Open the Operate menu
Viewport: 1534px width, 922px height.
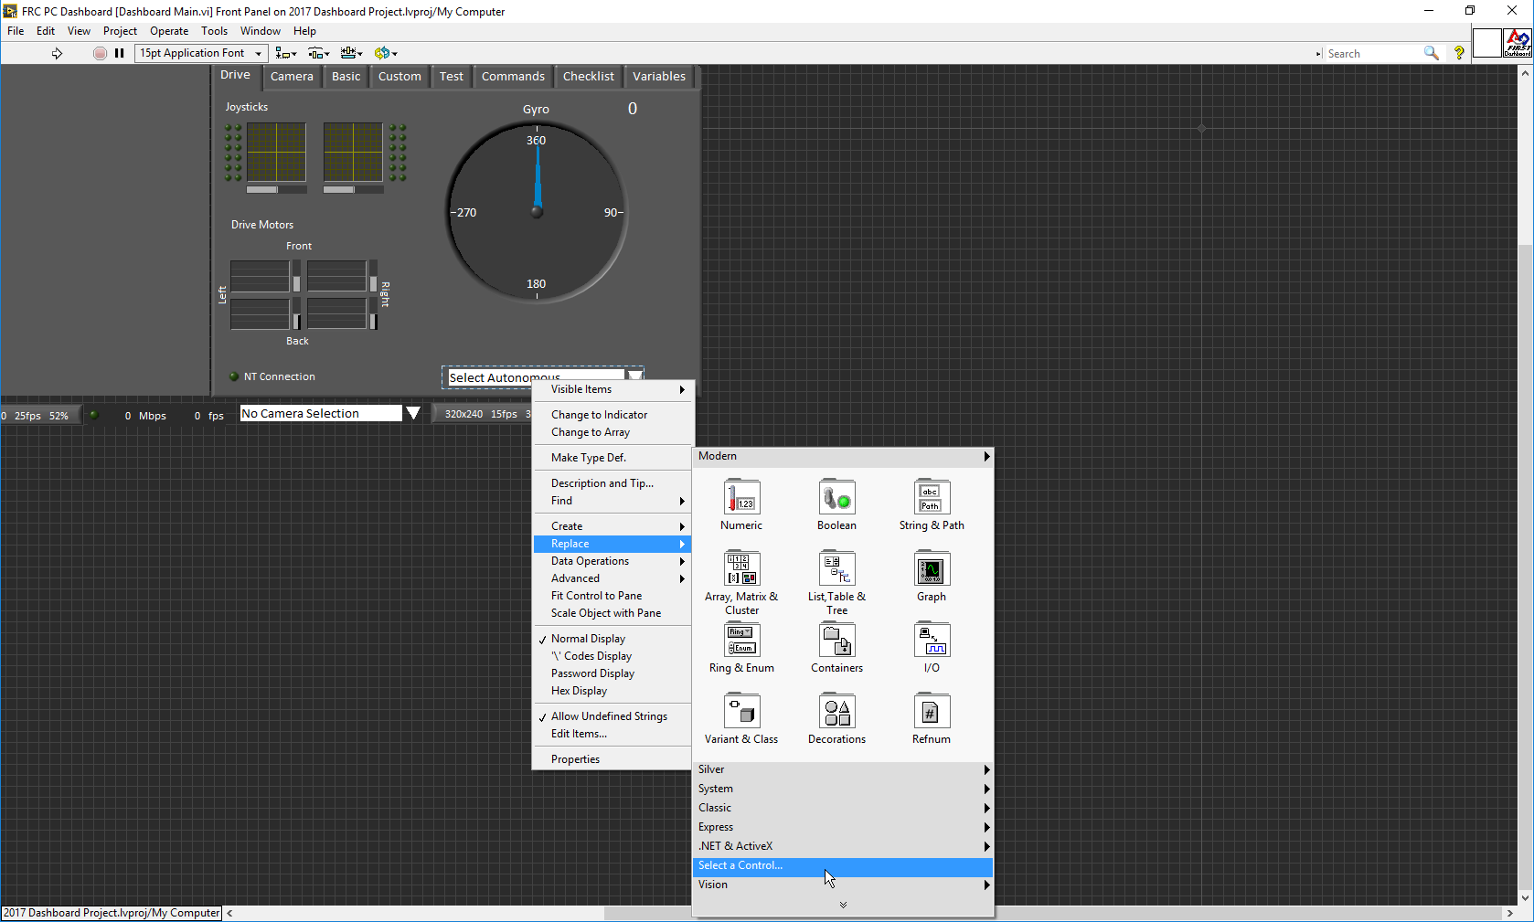pyautogui.click(x=169, y=31)
